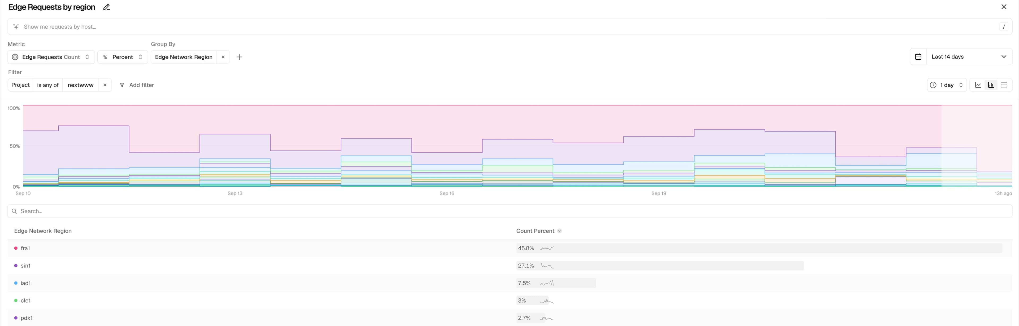The width and height of the screenshot is (1019, 326).
Task: Remove the Project nextwww filter
Action: click(105, 85)
